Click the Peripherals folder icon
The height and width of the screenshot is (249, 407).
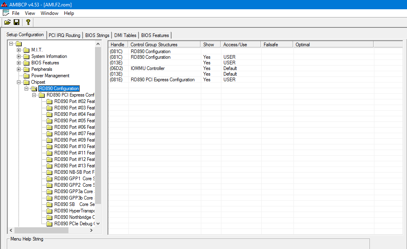click(27, 70)
